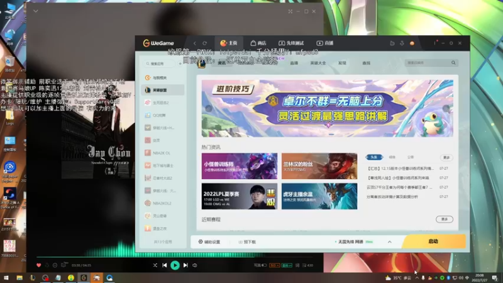The height and width of the screenshot is (283, 503).
Task: Open the 进阶技巧 banner
Action: click(x=327, y=108)
